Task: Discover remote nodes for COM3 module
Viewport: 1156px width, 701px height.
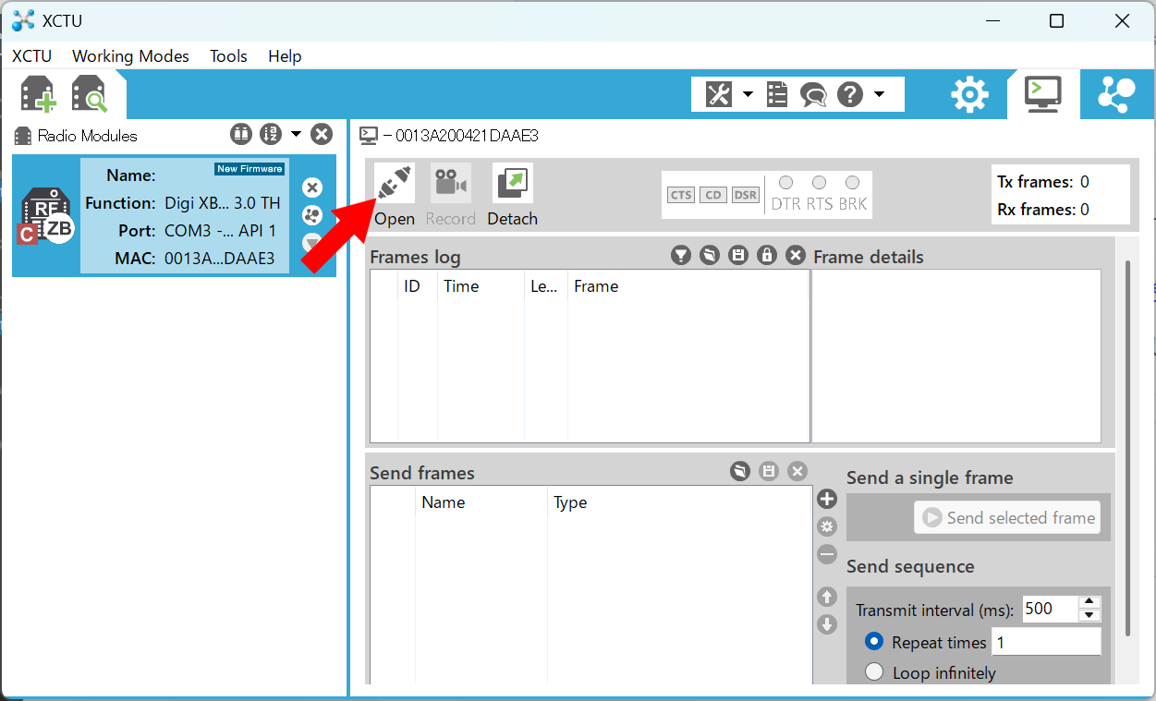Action: (312, 215)
